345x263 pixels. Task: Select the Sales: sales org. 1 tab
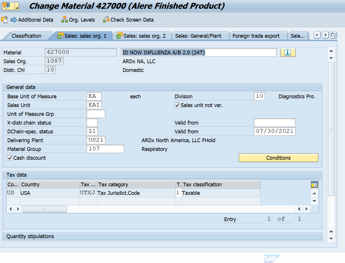[82, 36]
